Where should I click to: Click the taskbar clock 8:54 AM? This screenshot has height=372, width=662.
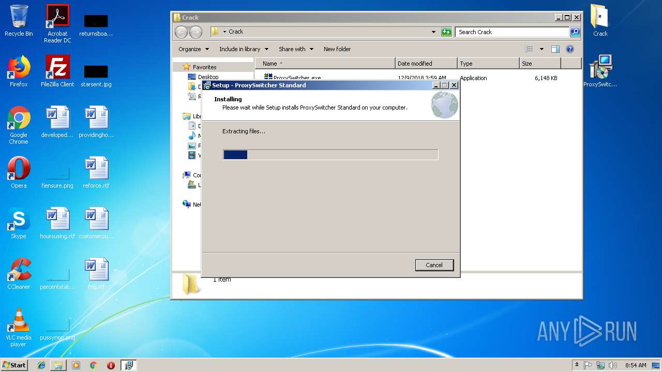636,365
